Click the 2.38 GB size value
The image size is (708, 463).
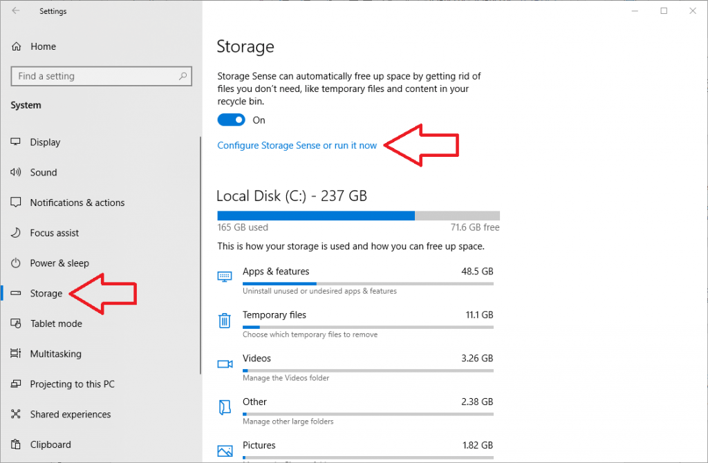477,401
